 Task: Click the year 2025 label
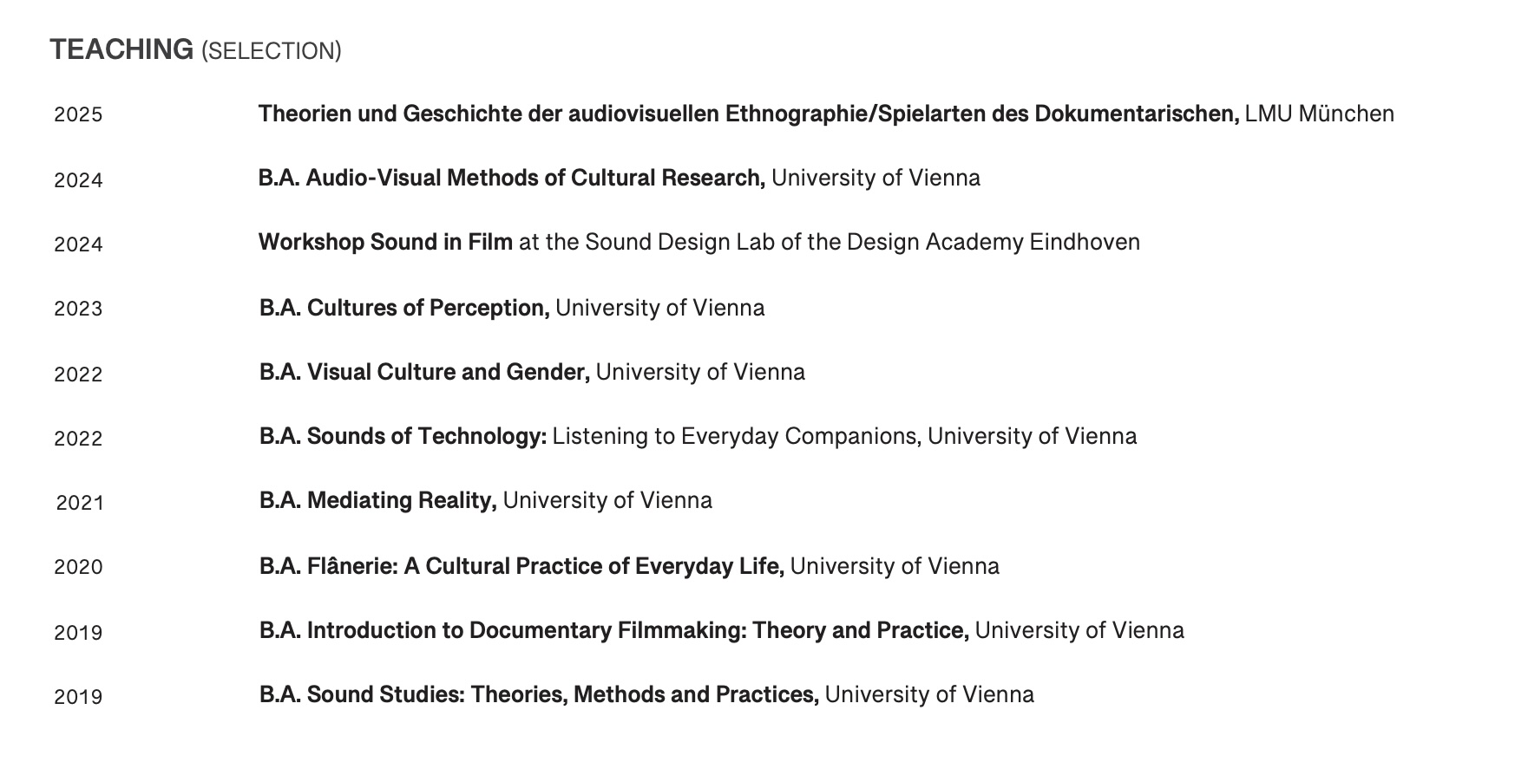pos(78,114)
